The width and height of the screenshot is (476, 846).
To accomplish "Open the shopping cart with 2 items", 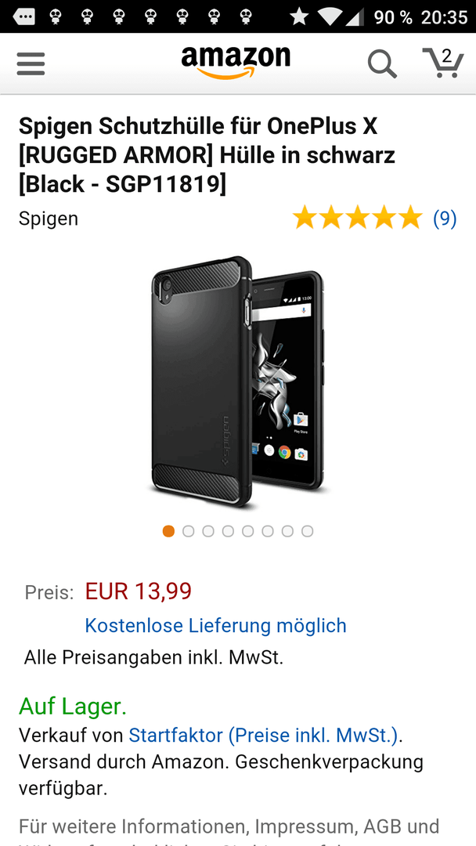I will click(443, 63).
